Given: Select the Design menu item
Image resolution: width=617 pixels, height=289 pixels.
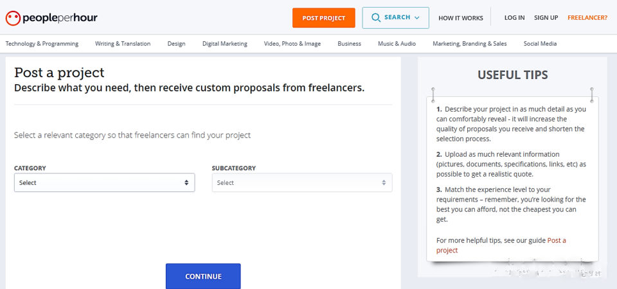Looking at the screenshot, I should point(176,44).
